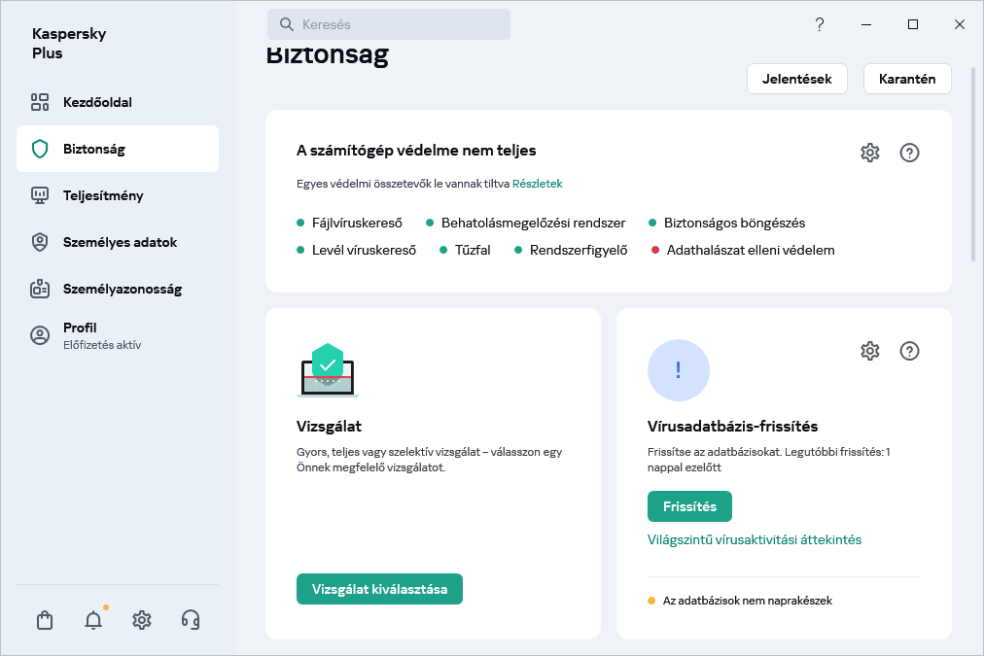This screenshot has height=656, width=984.
Task: Open the Teljesítmény section
Action: [103, 195]
